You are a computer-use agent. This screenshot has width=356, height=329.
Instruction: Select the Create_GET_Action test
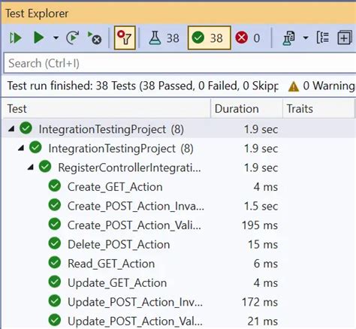point(179,187)
